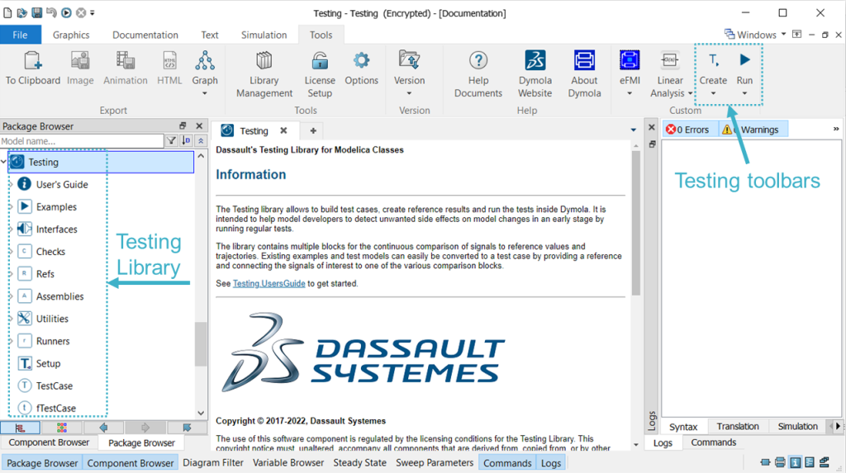
Task: Open the Create dropdown arrow
Action: coord(713,93)
